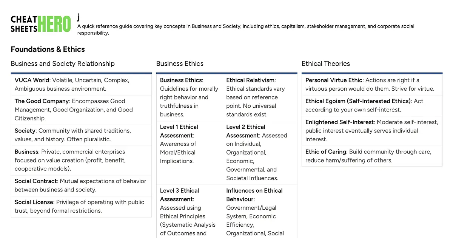This screenshot has width=453, height=238.
Task: Select The Good Company entry
Action: coord(81,110)
